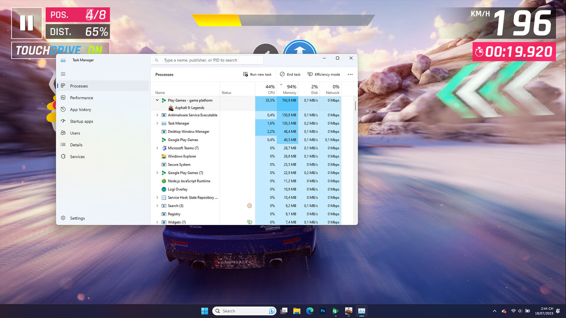Sort by the Name column header

coord(185,89)
